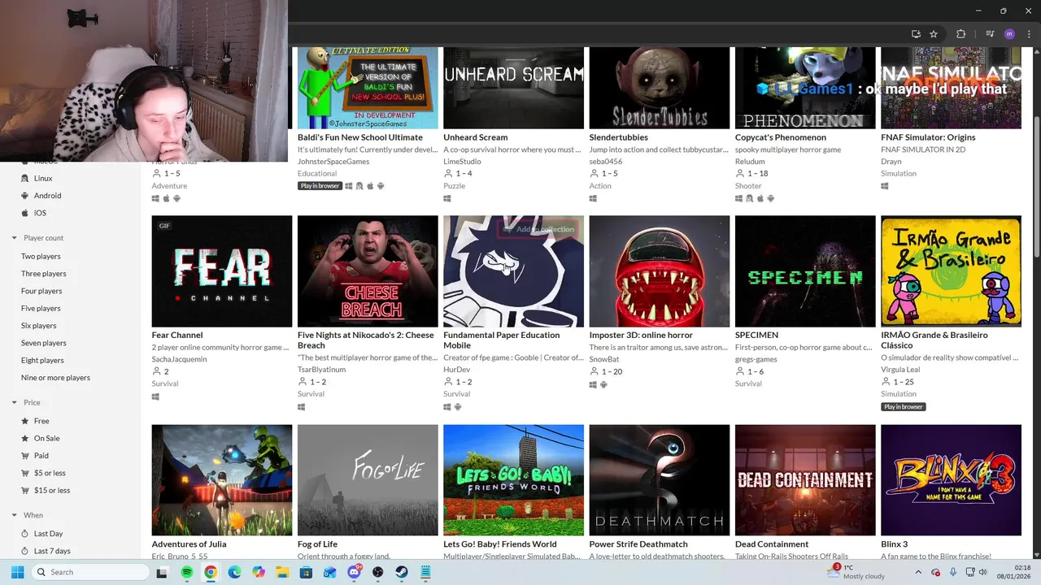Viewport: 1041px width, 585px height.
Task: Install page as app via address bar icon
Action: pos(916,34)
